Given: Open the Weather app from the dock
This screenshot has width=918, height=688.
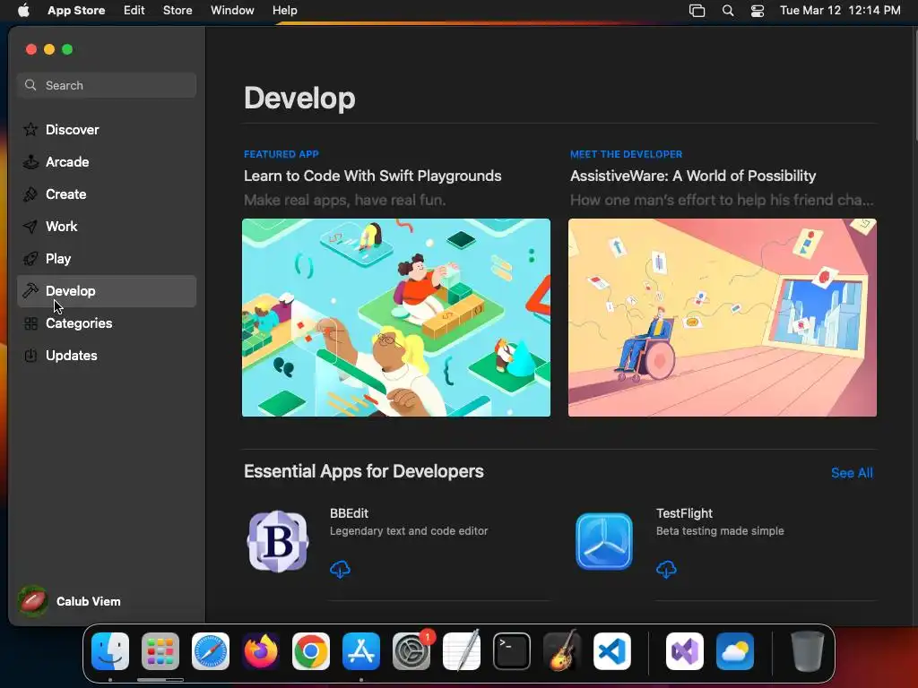Looking at the screenshot, I should [735, 651].
